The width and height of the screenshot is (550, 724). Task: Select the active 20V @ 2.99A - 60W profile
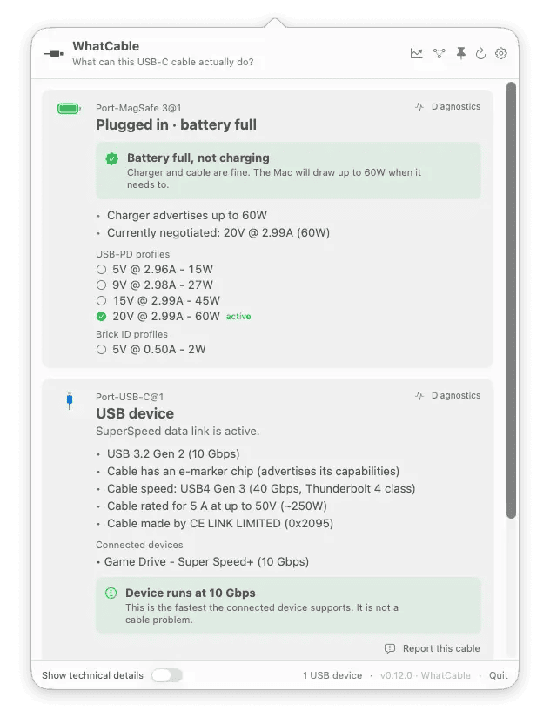[x=158, y=316]
